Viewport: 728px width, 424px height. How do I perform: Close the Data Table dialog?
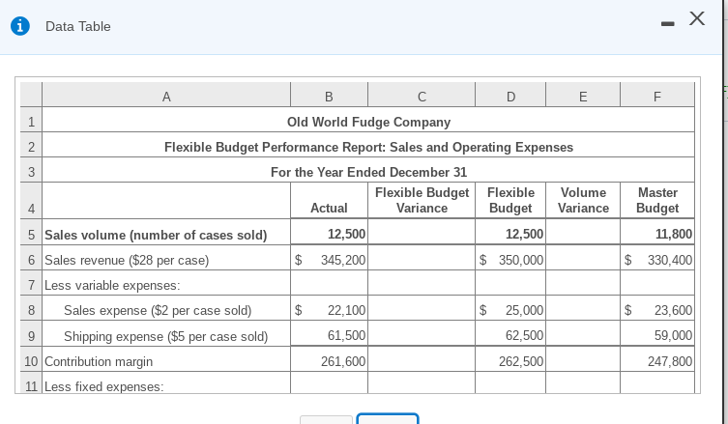(697, 18)
